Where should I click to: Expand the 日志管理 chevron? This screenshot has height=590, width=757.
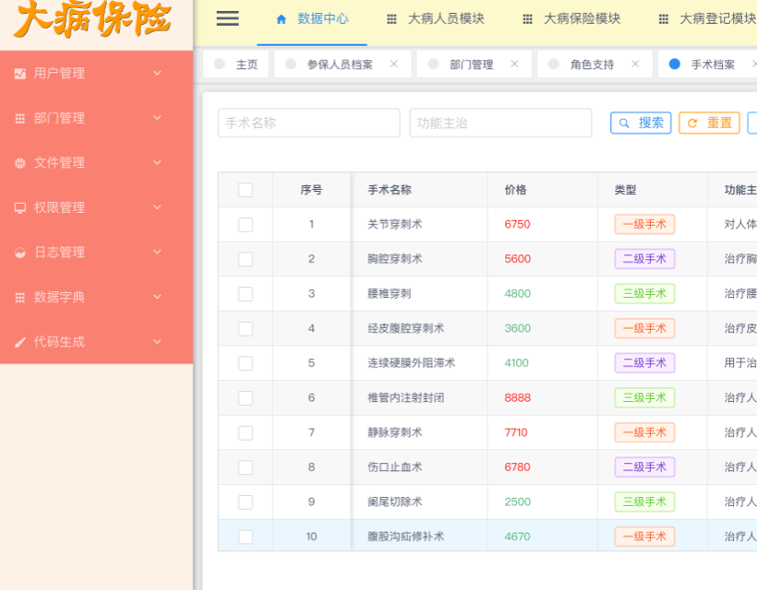[x=157, y=252]
